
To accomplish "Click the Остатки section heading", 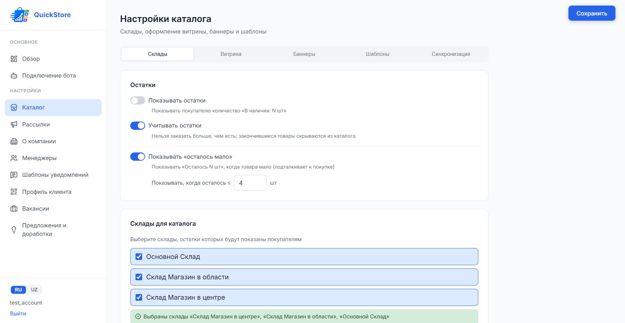I will click(143, 85).
